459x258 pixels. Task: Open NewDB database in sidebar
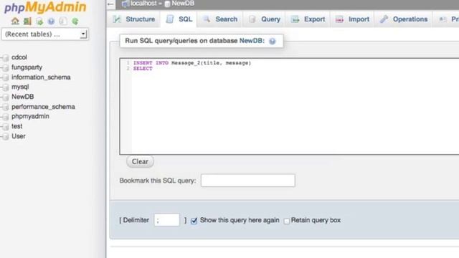coord(22,97)
